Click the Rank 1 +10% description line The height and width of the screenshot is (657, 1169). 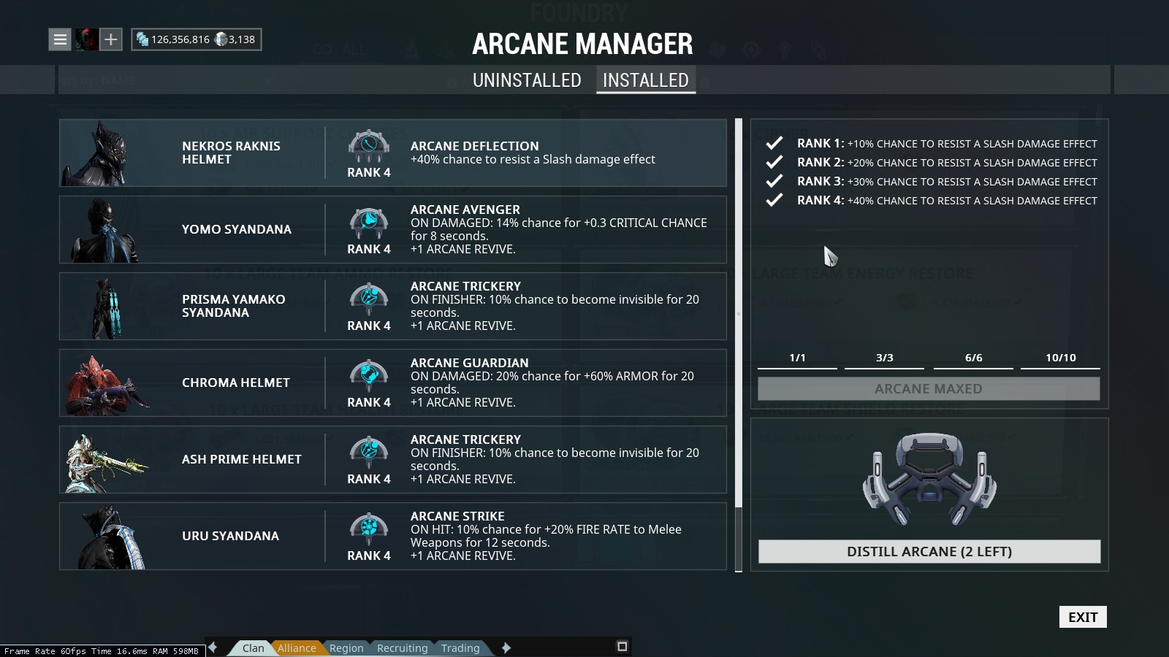(947, 143)
